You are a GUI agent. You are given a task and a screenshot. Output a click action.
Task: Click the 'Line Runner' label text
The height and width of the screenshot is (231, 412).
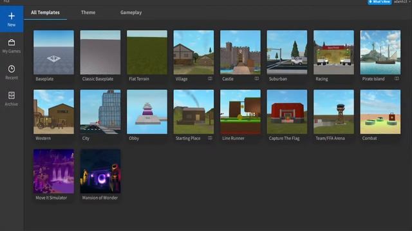tap(233, 139)
